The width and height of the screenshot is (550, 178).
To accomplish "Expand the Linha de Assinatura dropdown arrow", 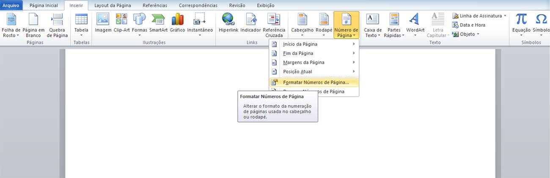I will pyautogui.click(x=505, y=16).
